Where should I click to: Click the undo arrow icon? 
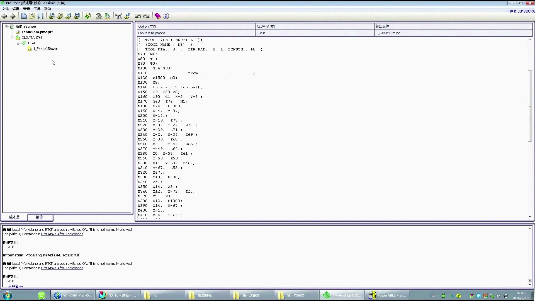(138, 16)
